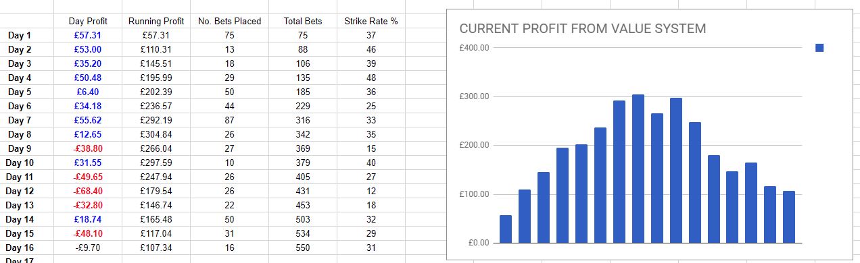
Task: Click the £400.00 axis label
Action: click(473, 48)
